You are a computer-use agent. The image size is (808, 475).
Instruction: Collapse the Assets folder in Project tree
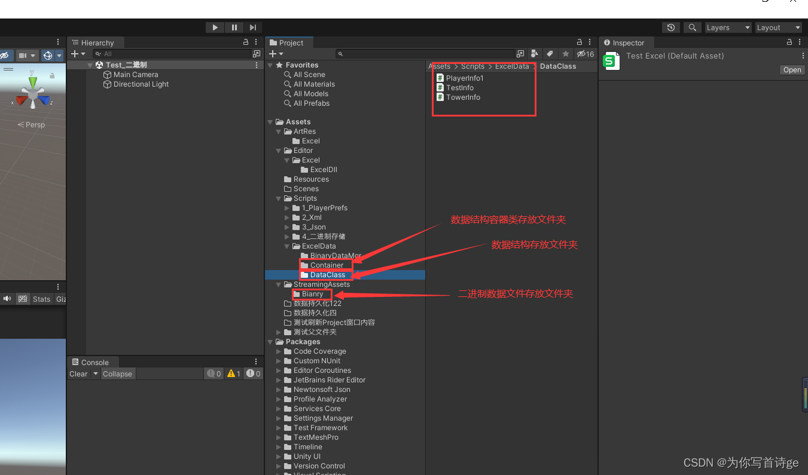click(x=270, y=121)
